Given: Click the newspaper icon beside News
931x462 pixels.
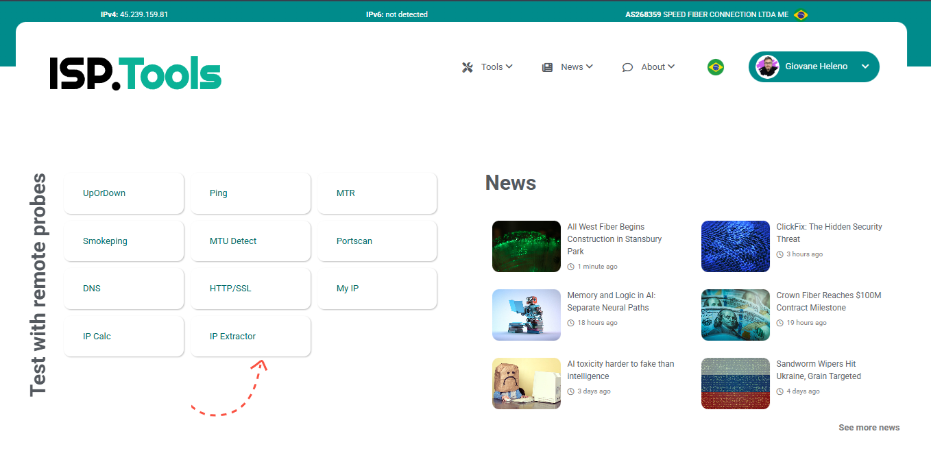Looking at the screenshot, I should (547, 66).
